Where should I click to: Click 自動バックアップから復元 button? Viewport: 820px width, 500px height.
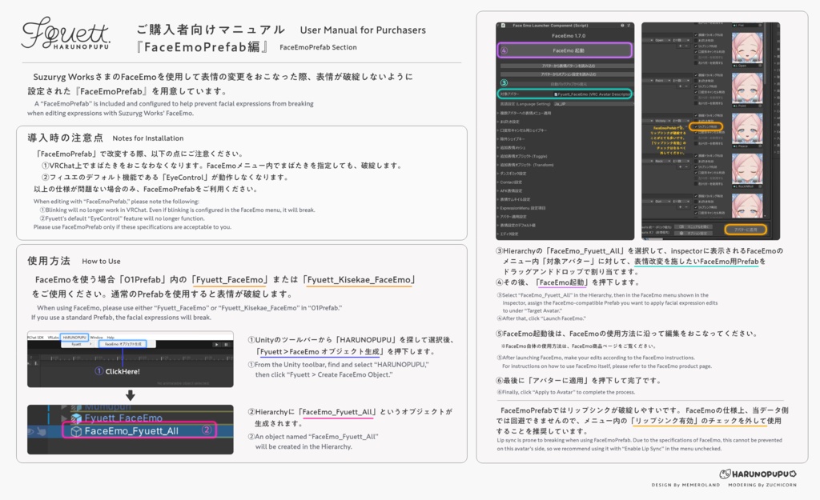tap(569, 84)
